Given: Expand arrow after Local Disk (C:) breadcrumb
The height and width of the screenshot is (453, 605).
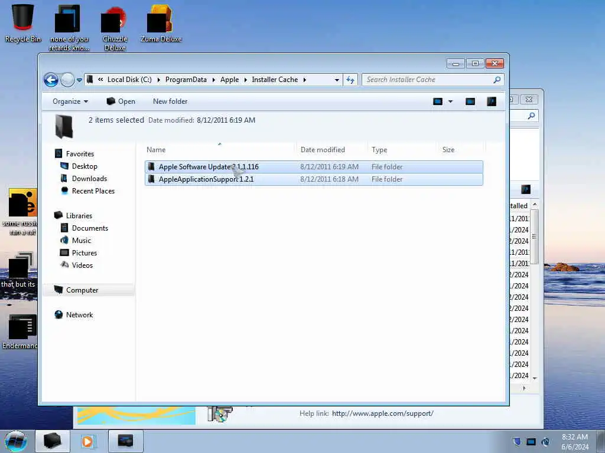Looking at the screenshot, I should point(158,80).
